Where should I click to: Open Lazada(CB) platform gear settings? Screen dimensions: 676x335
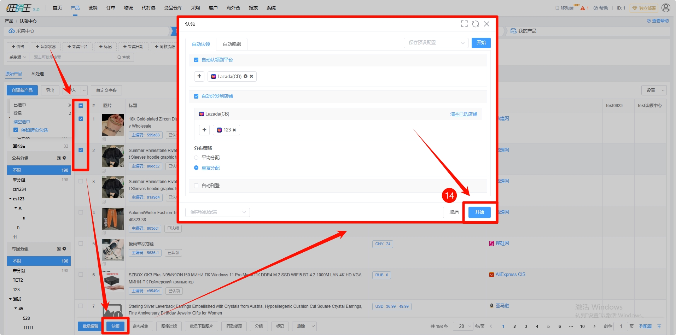(246, 76)
